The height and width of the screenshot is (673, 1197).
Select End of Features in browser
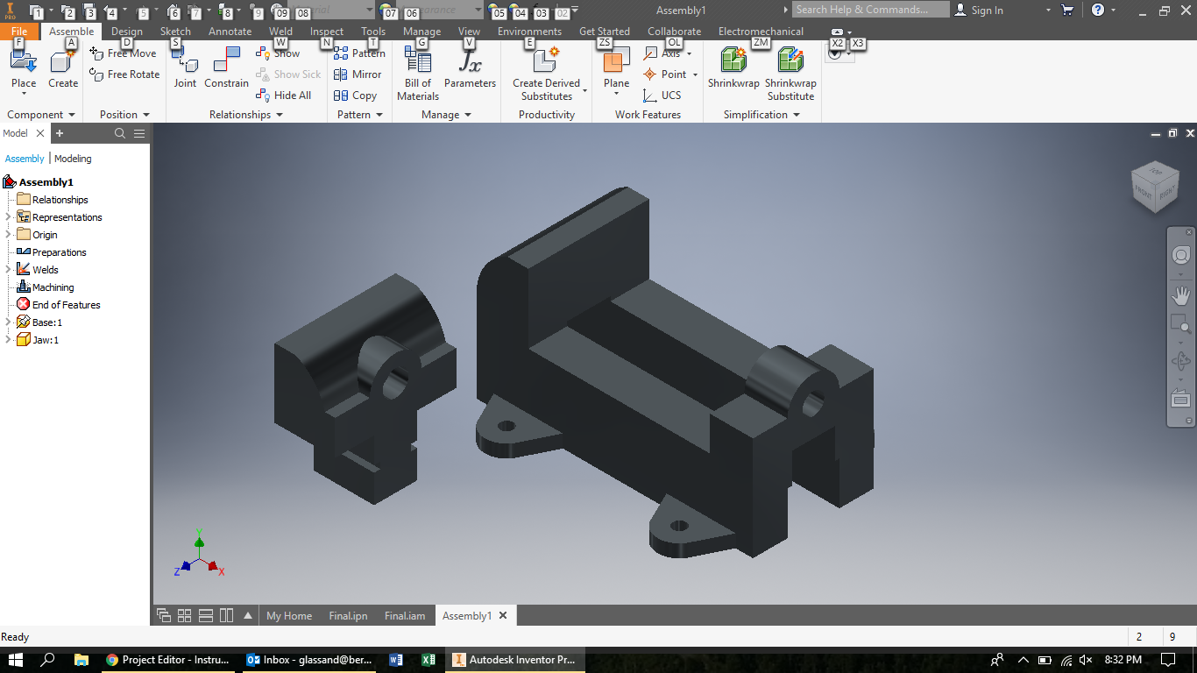59,305
